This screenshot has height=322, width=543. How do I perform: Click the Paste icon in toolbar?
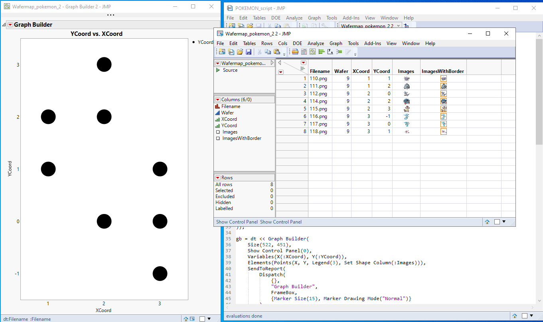pyautogui.click(x=277, y=52)
